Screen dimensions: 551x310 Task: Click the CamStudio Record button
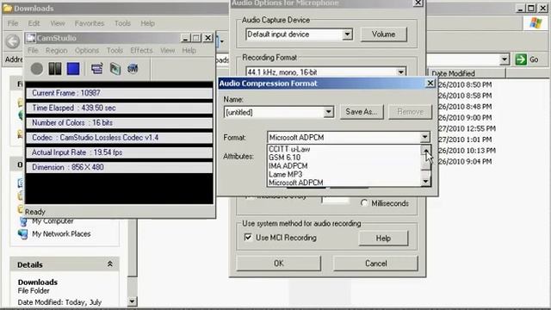tap(37, 69)
